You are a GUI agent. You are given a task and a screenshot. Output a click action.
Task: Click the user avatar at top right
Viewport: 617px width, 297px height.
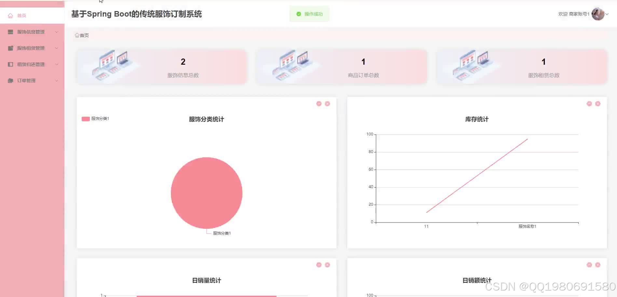(599, 14)
